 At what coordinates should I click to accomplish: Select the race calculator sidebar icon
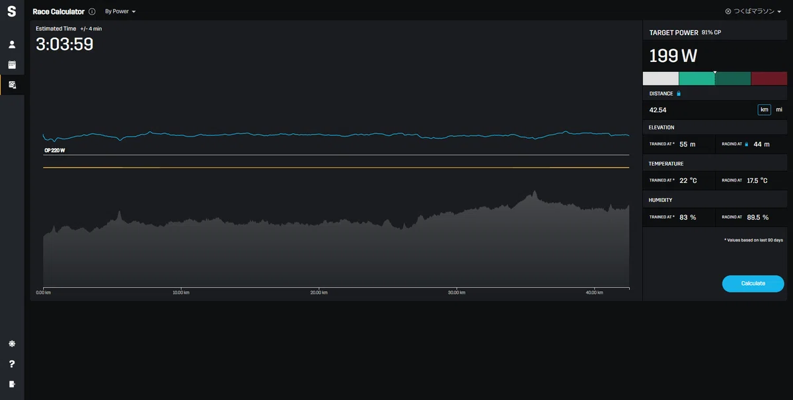(12, 85)
